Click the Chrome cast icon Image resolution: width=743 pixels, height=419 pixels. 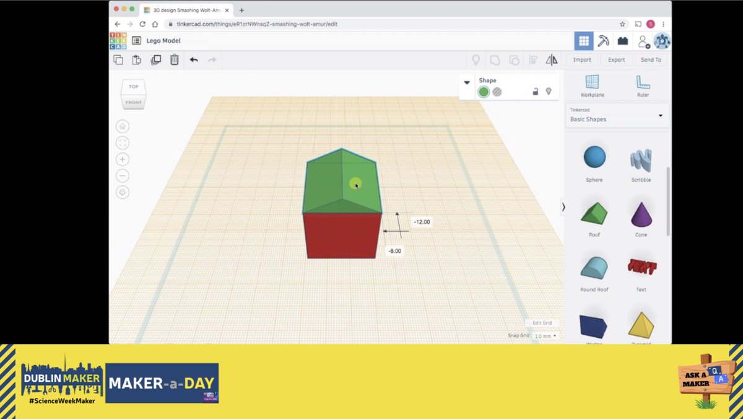pos(638,24)
